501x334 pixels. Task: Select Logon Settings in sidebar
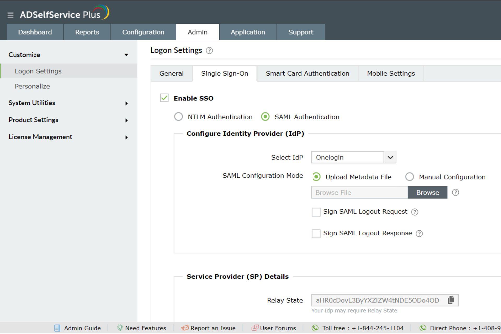[x=69, y=71]
